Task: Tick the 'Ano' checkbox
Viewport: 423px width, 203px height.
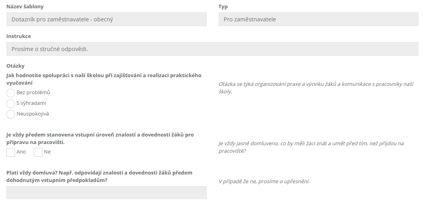Action: tap(11, 152)
